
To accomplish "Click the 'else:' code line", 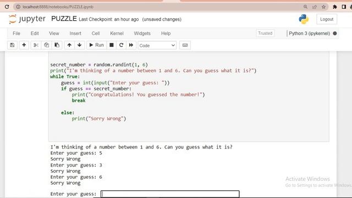I will (68, 112).
